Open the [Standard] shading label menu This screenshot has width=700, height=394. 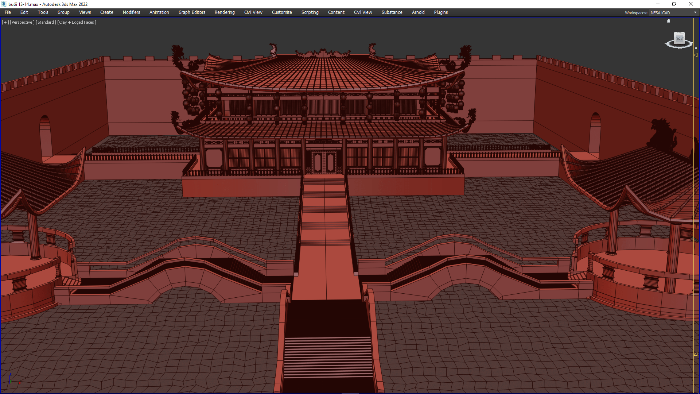pyautogui.click(x=46, y=22)
